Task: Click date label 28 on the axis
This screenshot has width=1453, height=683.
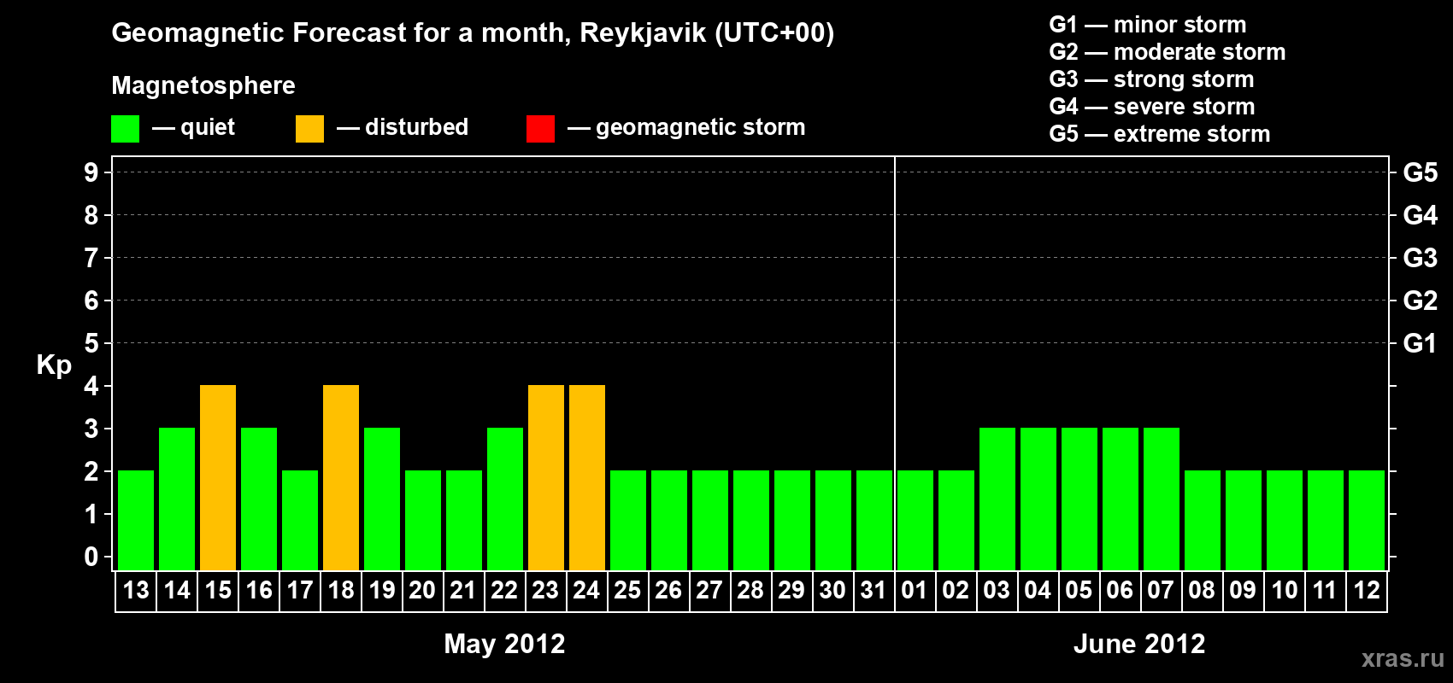Action: click(750, 591)
